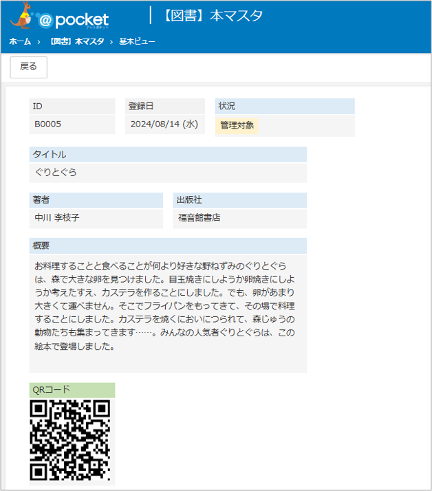Click the author name 中川 李枝子
The width and height of the screenshot is (432, 491).
pyautogui.click(x=57, y=217)
